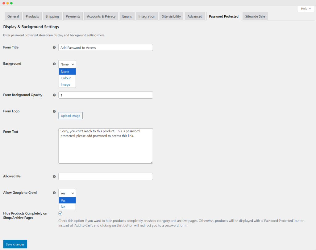Screen dimensions: 316x250
Task: Open the Accounts & Privacy tab
Action: (x=101, y=16)
